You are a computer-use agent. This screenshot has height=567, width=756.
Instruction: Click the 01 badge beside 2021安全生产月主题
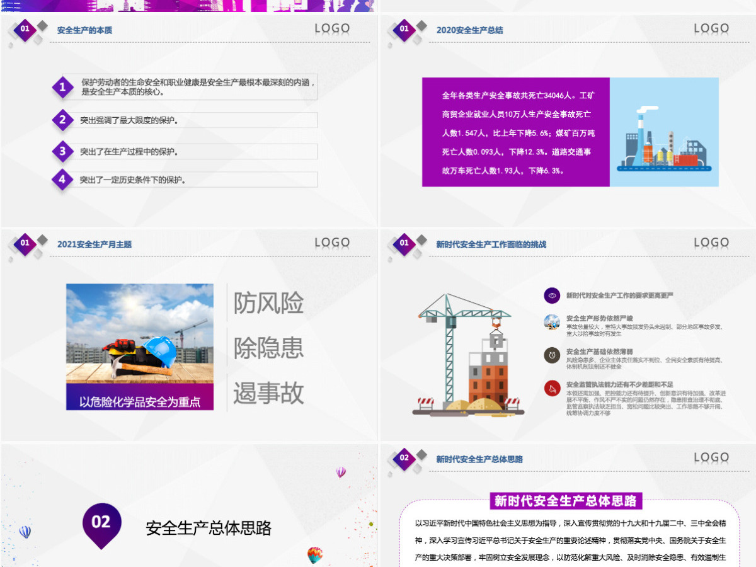pos(25,243)
